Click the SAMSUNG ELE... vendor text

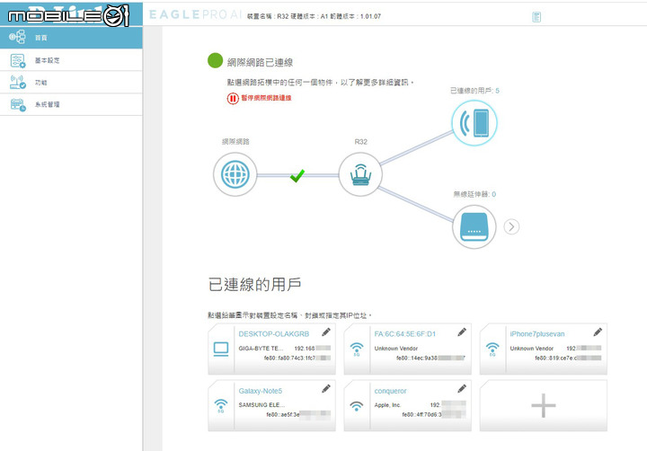point(261,405)
